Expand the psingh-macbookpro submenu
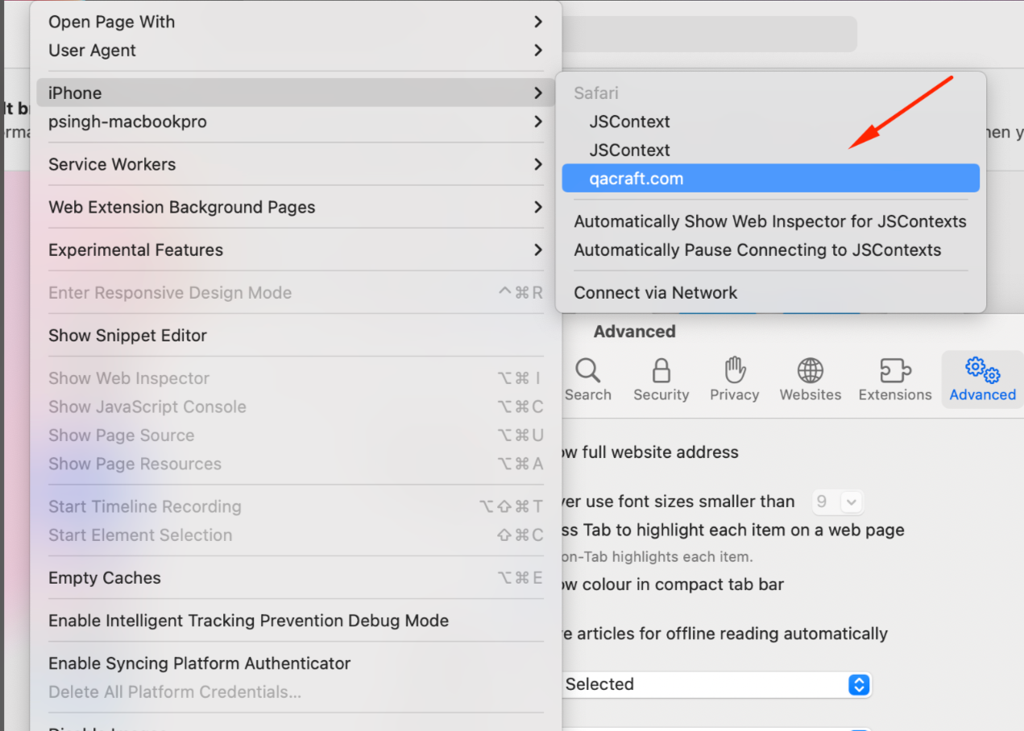 click(x=296, y=122)
